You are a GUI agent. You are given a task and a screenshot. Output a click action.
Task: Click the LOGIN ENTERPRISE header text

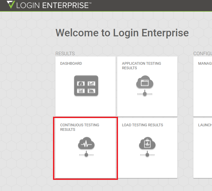[x=54, y=5]
